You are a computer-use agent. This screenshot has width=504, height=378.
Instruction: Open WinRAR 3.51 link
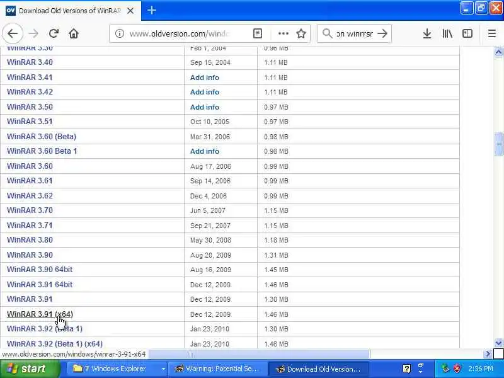30,122
